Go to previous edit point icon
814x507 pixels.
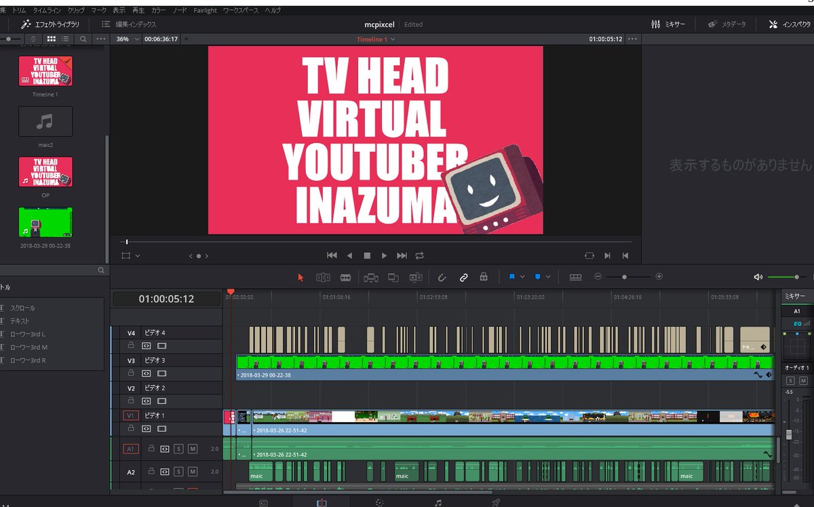(625, 256)
